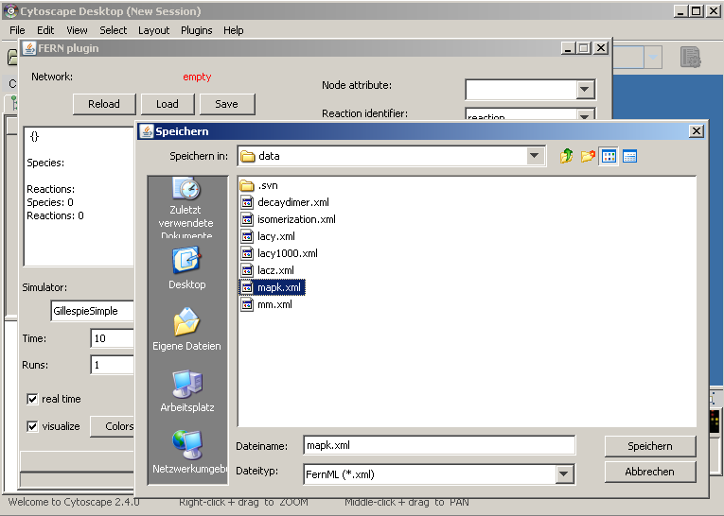Select mm.xml file

tap(267, 304)
